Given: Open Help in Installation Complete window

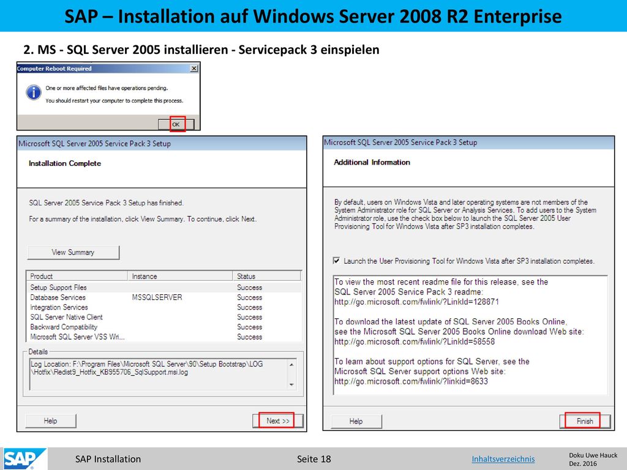Looking at the screenshot, I should [50, 421].
